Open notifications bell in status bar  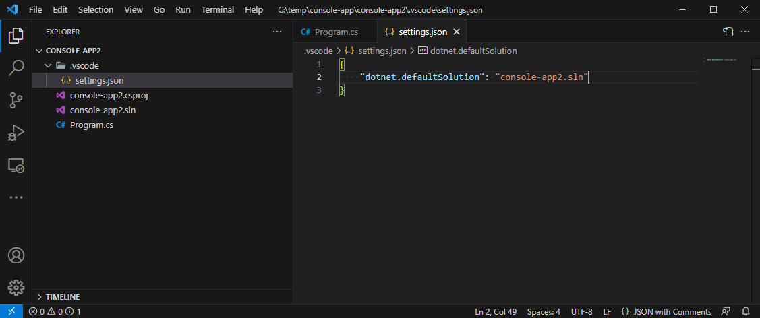745,312
